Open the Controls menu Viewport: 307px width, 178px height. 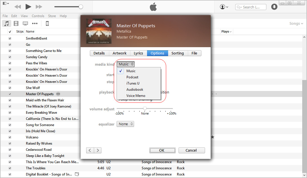coord(38,16)
